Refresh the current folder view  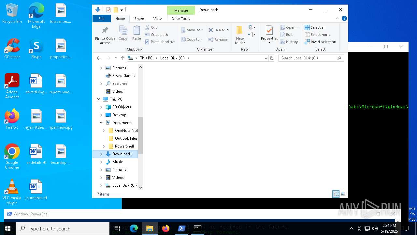(x=272, y=58)
